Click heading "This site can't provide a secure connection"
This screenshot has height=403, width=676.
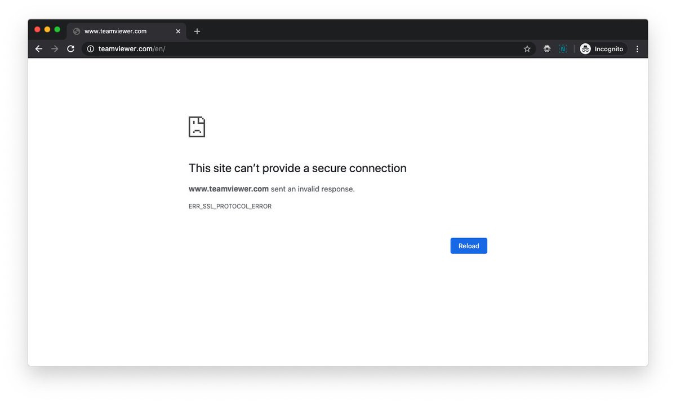297,168
